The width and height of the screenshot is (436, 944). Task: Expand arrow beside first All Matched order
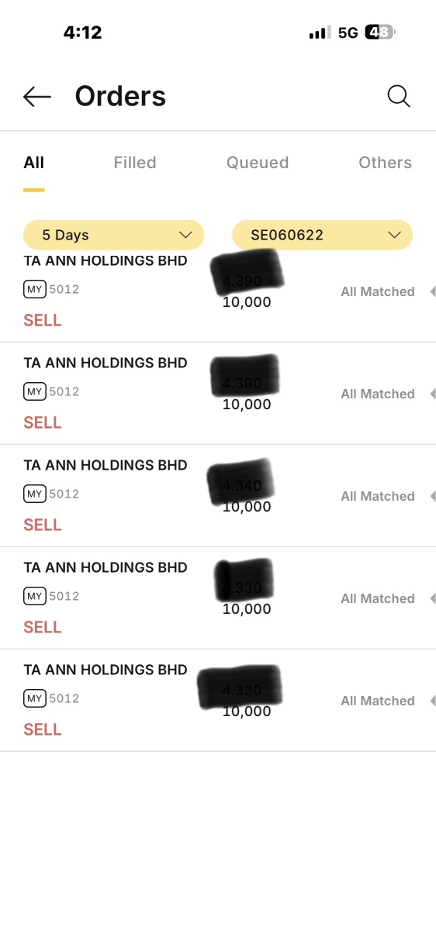(432, 291)
